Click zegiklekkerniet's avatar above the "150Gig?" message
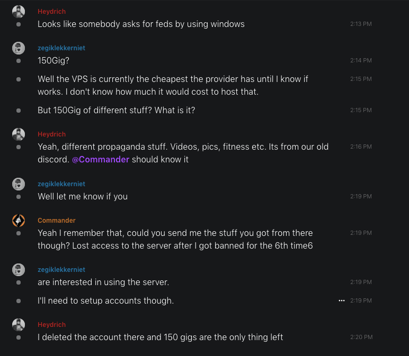This screenshot has height=356, width=409. [x=19, y=48]
